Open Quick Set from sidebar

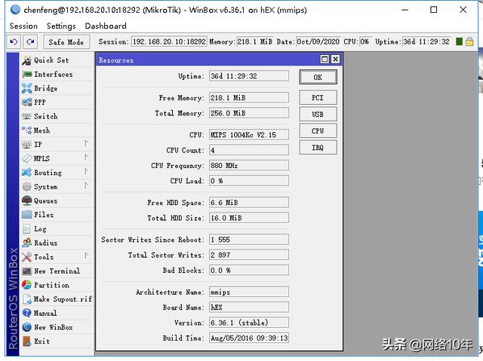tap(51, 60)
